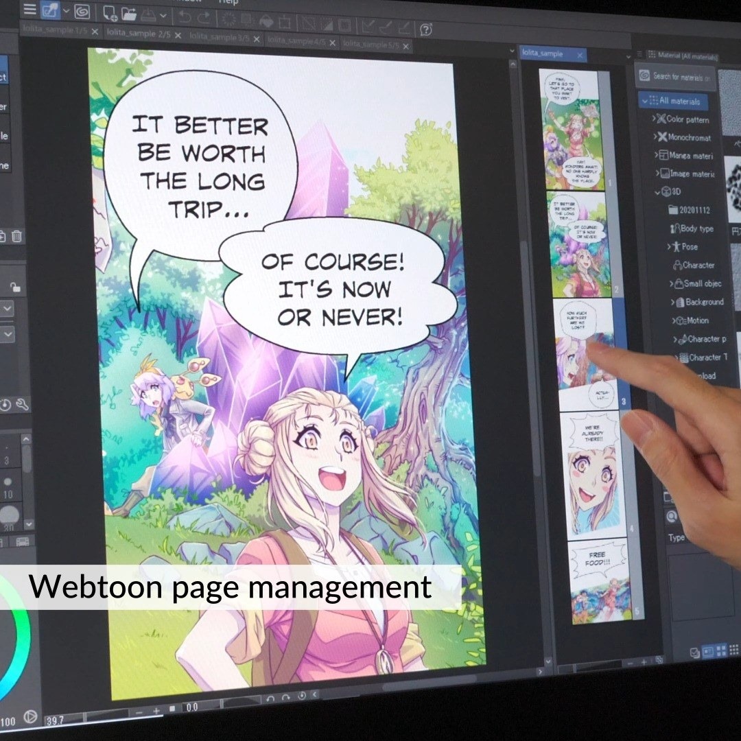
Task: Open the dropdown arrow next to the Save icon
Action: coord(163,16)
